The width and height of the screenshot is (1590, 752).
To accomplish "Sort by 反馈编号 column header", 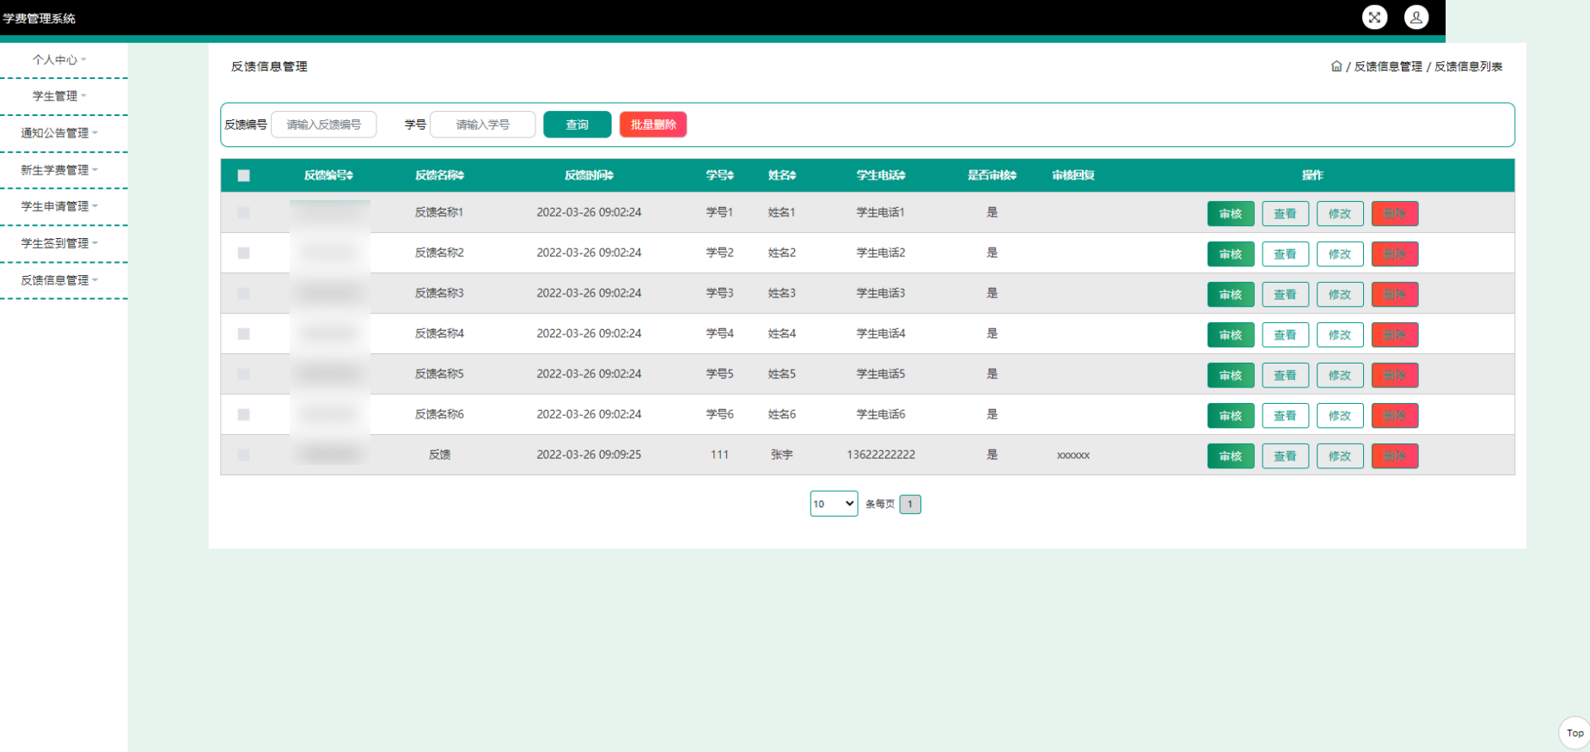I will point(328,175).
